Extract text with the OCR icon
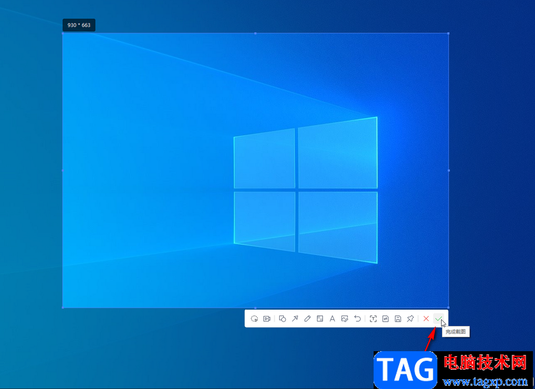Screen dimensions: 535x389 point(373,319)
